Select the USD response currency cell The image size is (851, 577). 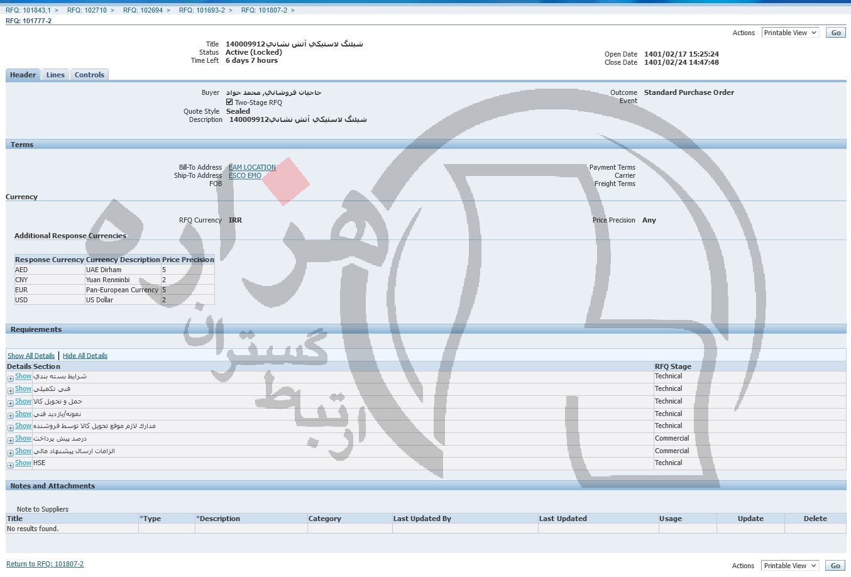coord(49,300)
